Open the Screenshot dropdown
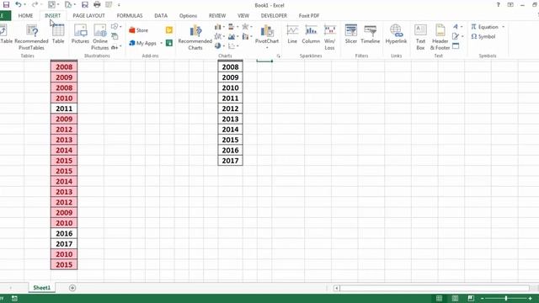 pos(116,47)
